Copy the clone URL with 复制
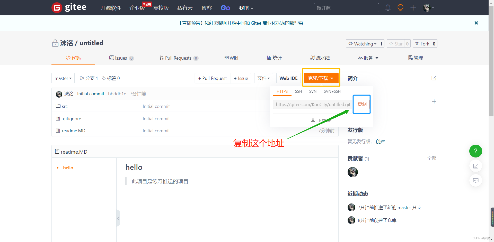Image resolution: width=494 pixels, height=242 pixels. click(x=362, y=104)
